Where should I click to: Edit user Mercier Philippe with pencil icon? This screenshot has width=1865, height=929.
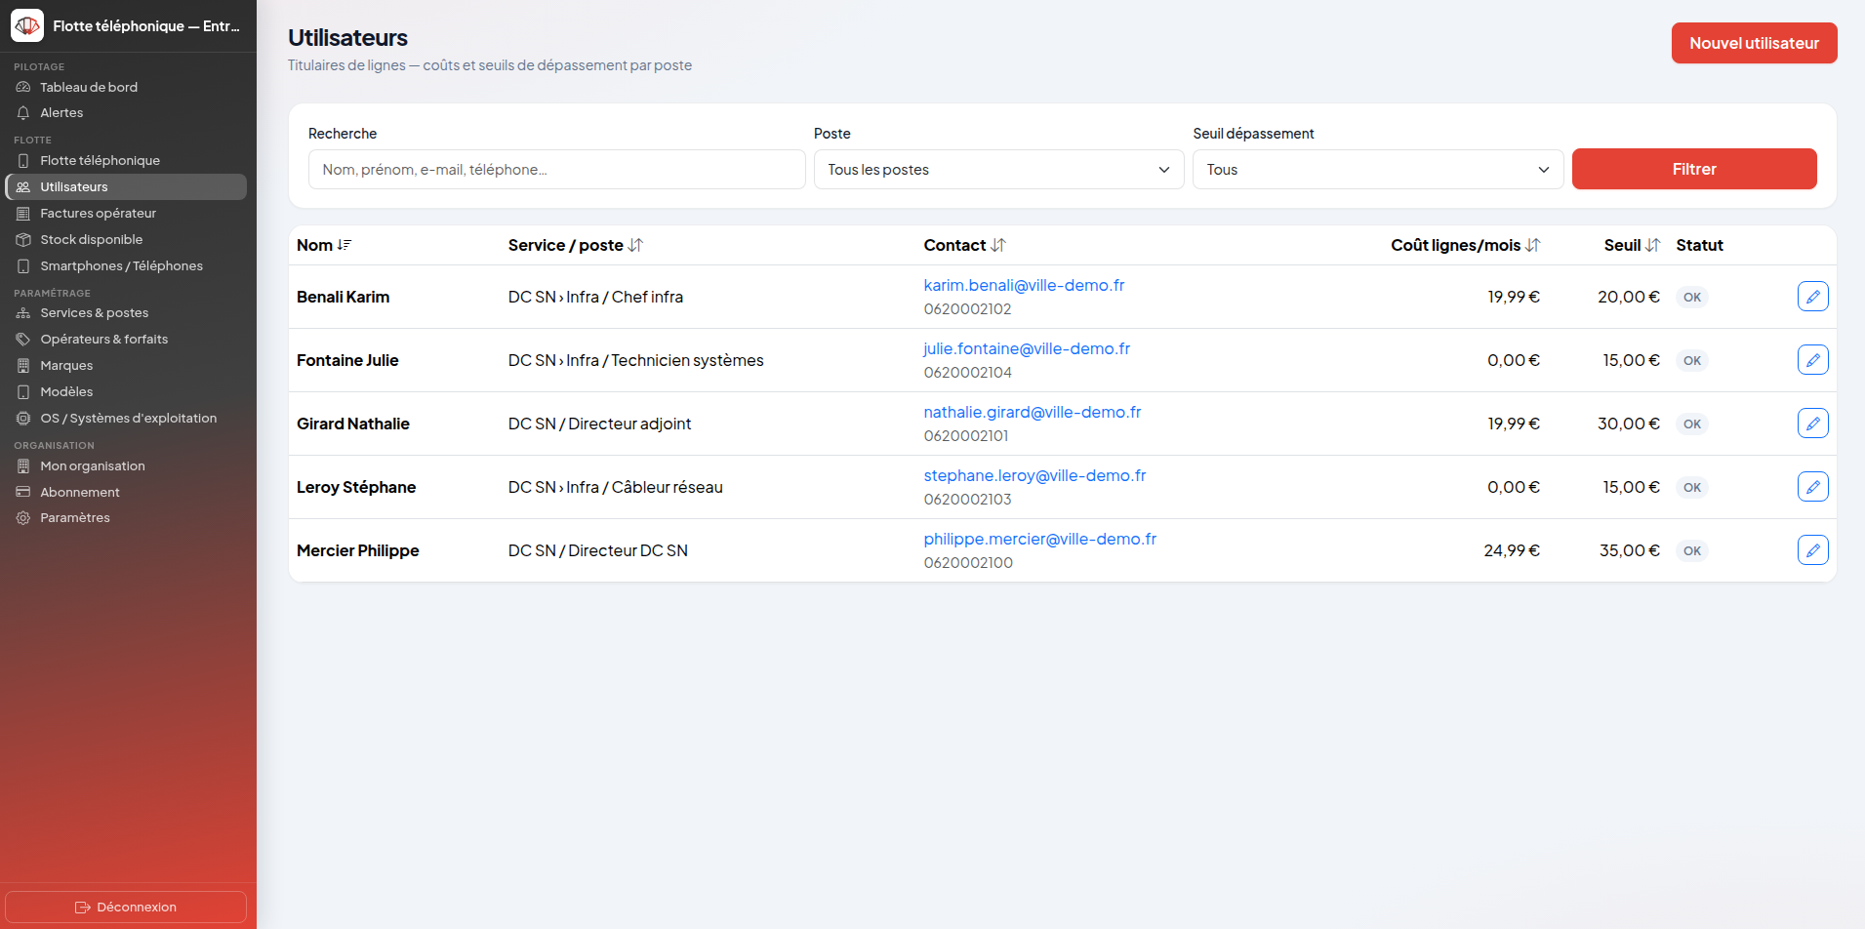[x=1812, y=550]
